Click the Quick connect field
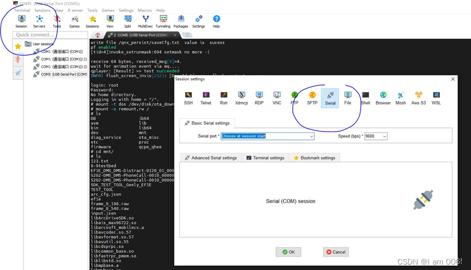Image resolution: width=471 pixels, height=270 pixels. coord(50,35)
